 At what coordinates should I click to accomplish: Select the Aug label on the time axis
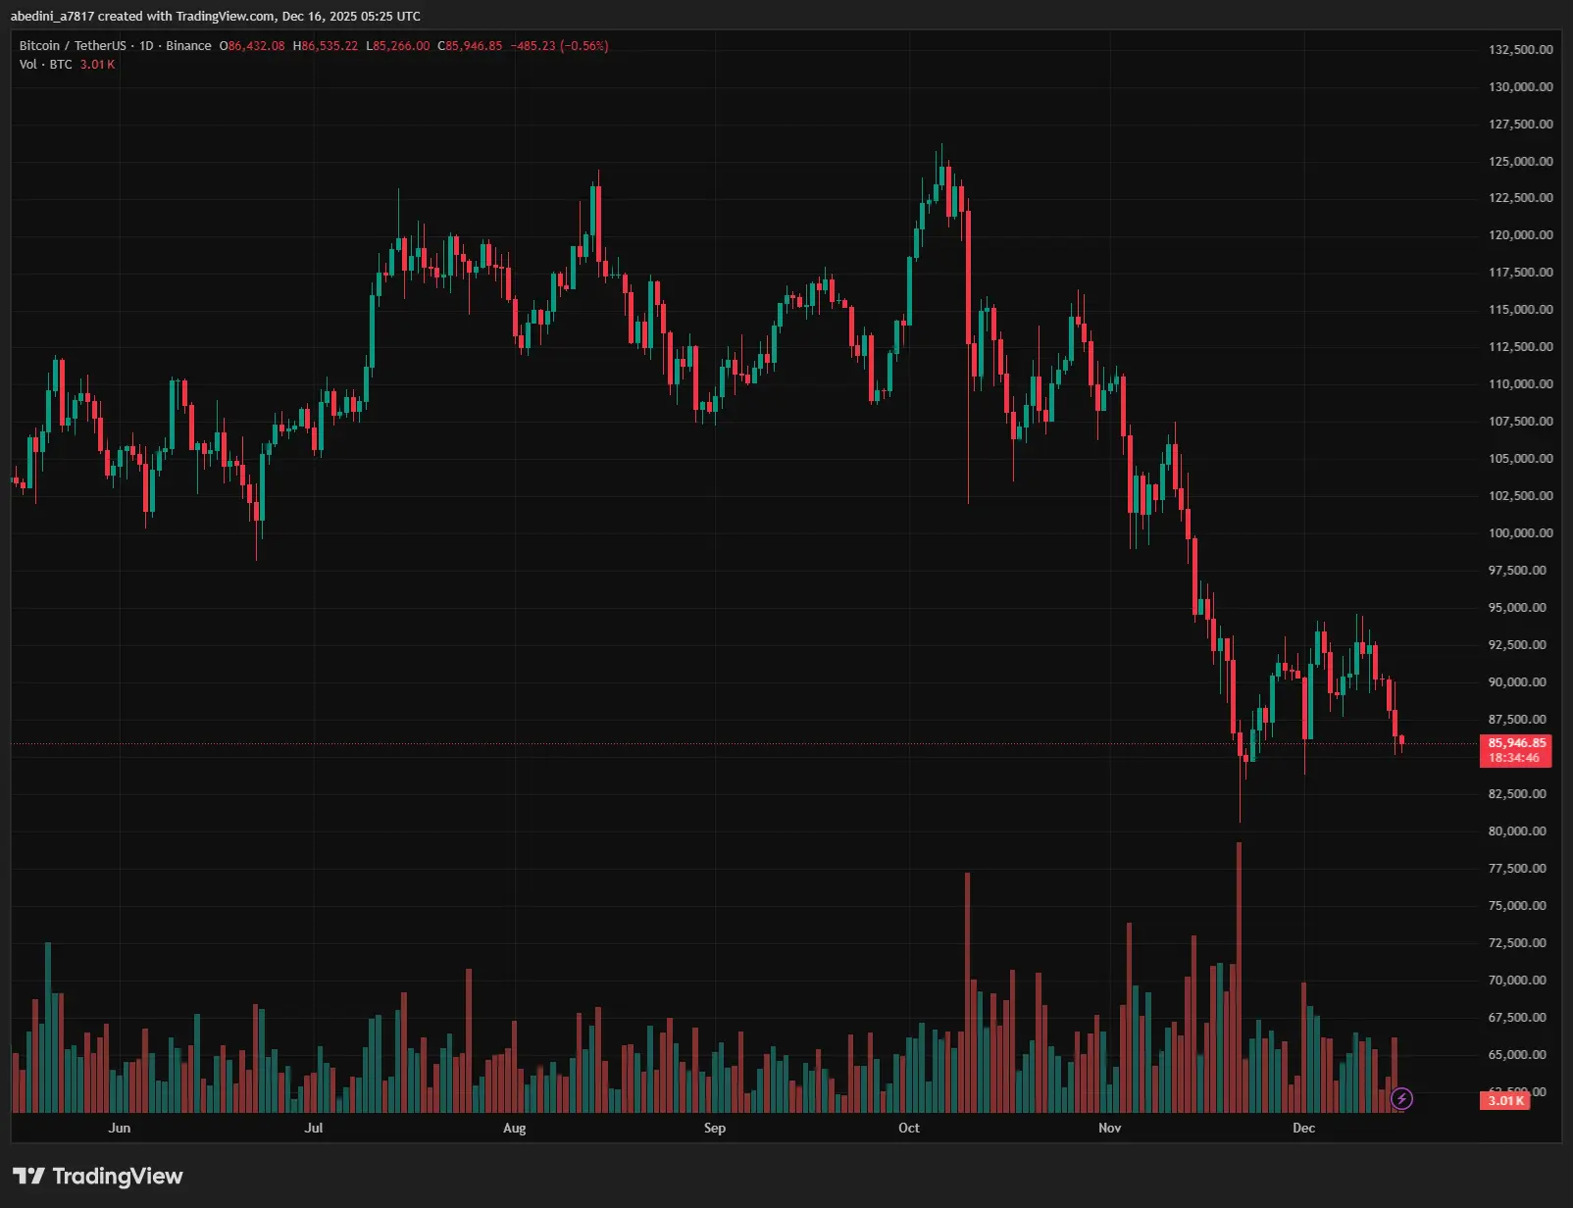click(x=514, y=1128)
